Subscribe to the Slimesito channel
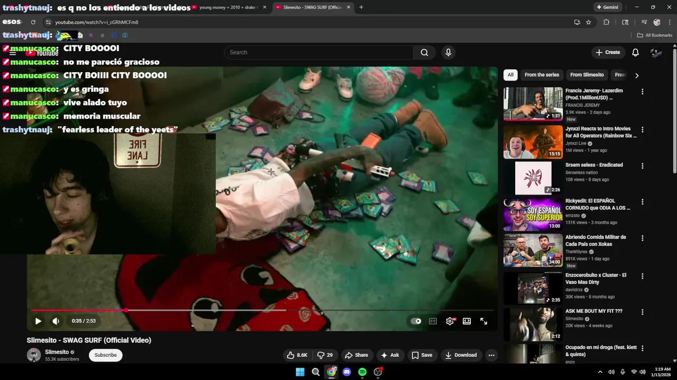The width and height of the screenshot is (677, 380). pos(105,355)
